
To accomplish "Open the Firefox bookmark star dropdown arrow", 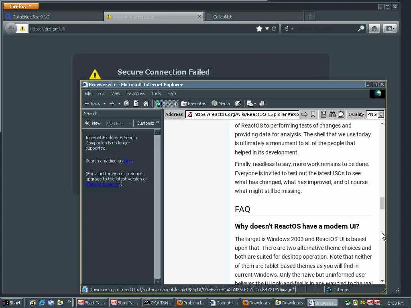I will coord(267,28).
